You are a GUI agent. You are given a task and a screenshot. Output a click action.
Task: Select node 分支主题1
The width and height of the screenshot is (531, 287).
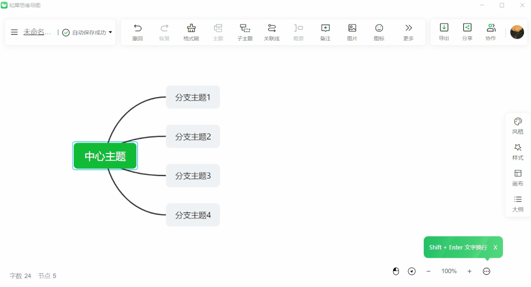[193, 97]
